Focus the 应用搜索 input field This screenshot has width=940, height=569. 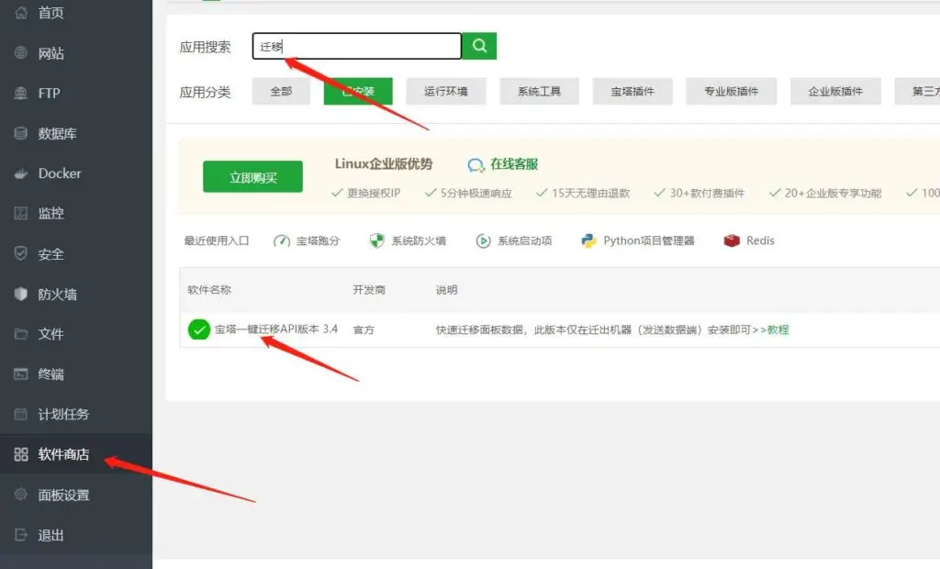point(356,47)
